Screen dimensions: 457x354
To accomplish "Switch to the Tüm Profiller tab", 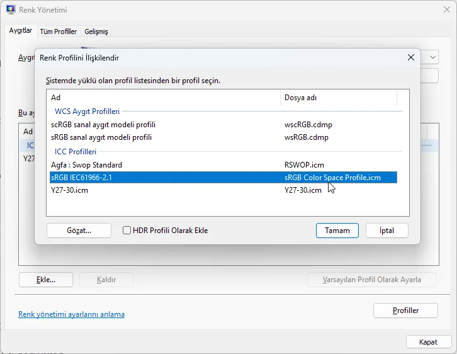I will coord(59,31).
